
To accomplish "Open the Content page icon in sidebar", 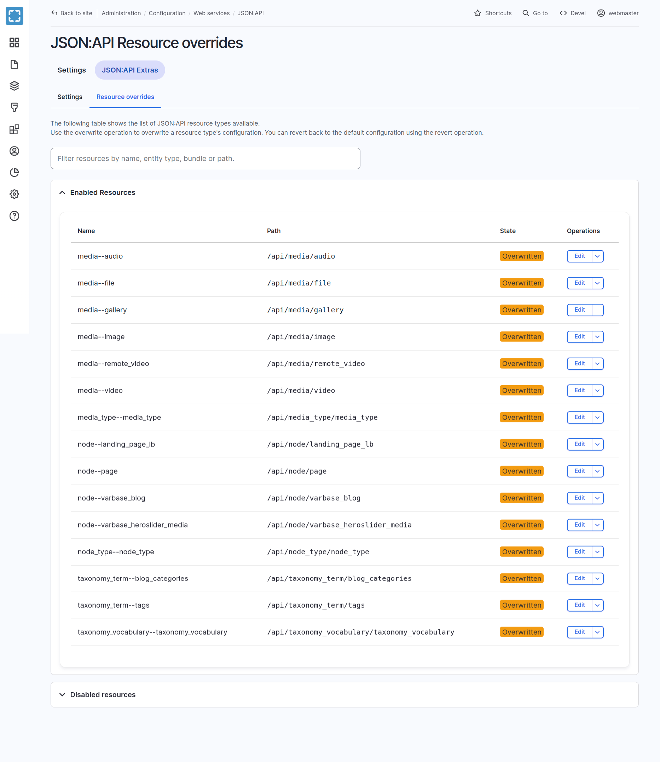I will point(15,64).
